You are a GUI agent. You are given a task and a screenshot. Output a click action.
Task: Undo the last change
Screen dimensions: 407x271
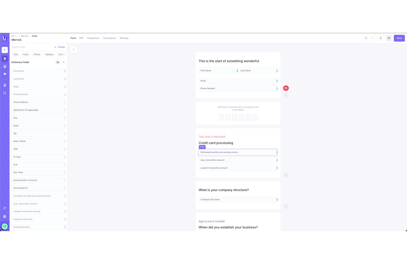[366, 38]
